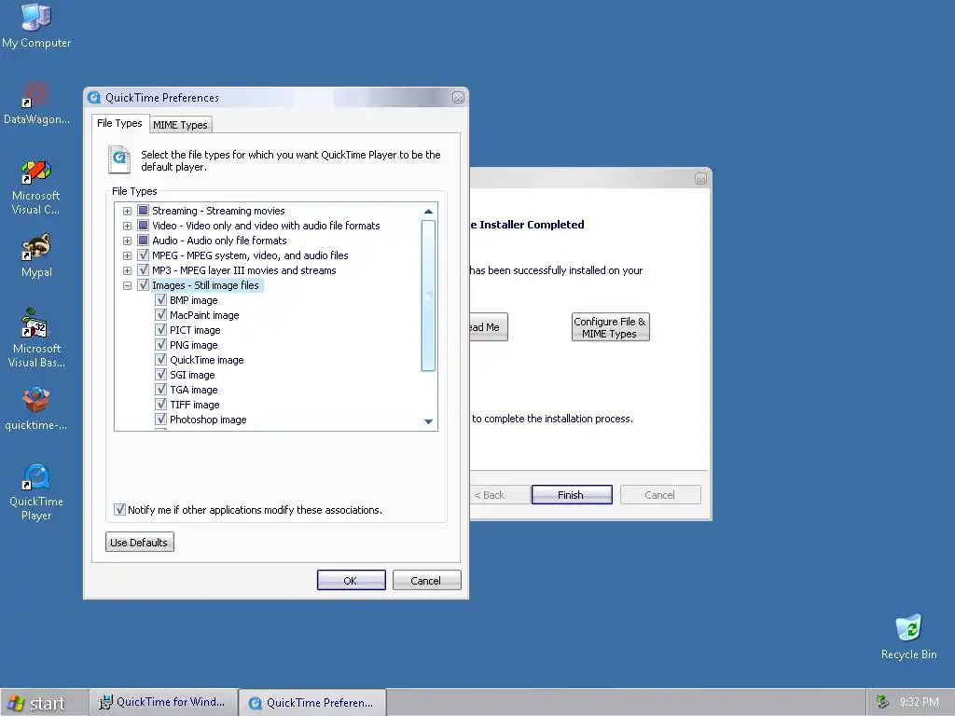Select the 'Images - Still image files' row text
Viewport: 955px width, 716px height.
click(x=205, y=285)
